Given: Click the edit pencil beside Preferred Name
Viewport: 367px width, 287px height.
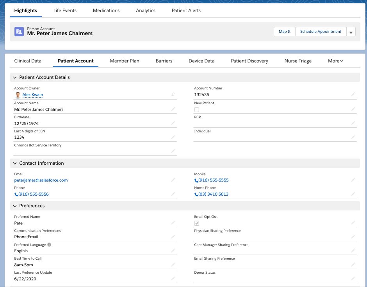Looking at the screenshot, I should click(x=173, y=223).
